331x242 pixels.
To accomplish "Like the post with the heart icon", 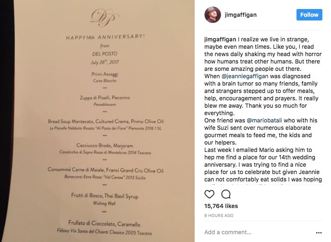I will (209, 194).
